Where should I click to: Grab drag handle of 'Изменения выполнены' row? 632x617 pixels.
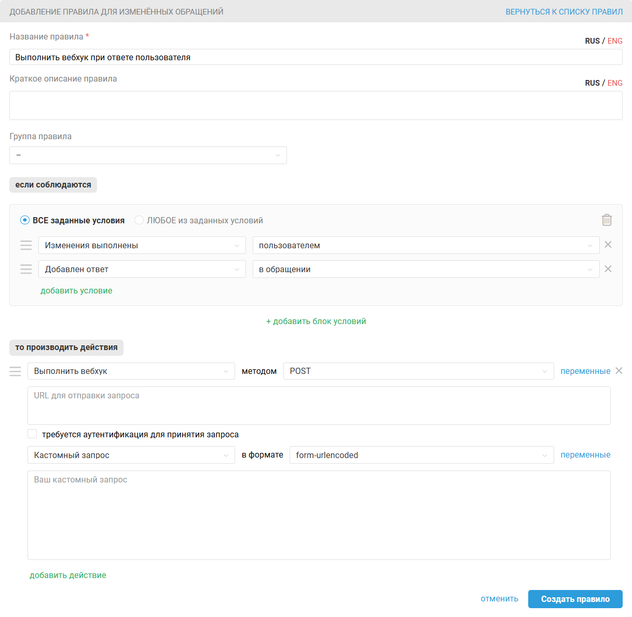(26, 245)
